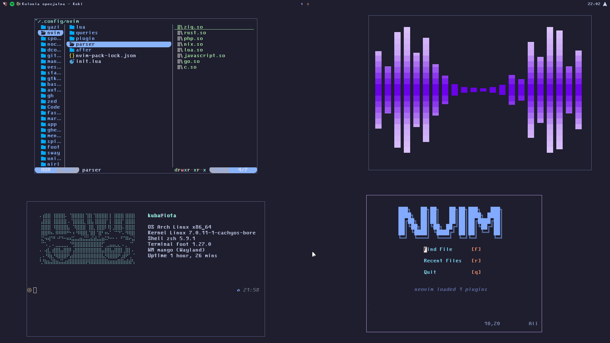Click the library icon beside zig.so
610x343 pixels.
click(180, 27)
